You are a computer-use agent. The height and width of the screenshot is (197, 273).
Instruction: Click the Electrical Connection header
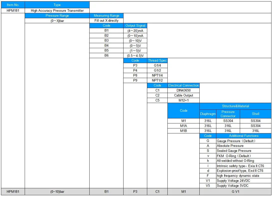click(x=183, y=85)
